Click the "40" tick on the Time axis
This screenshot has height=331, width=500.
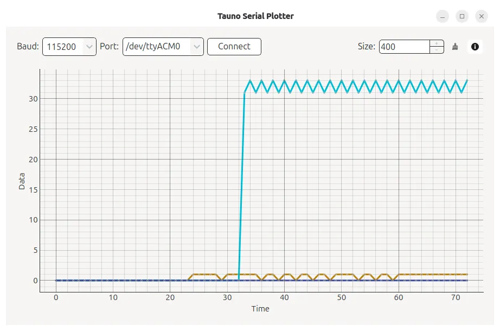pos(284,298)
